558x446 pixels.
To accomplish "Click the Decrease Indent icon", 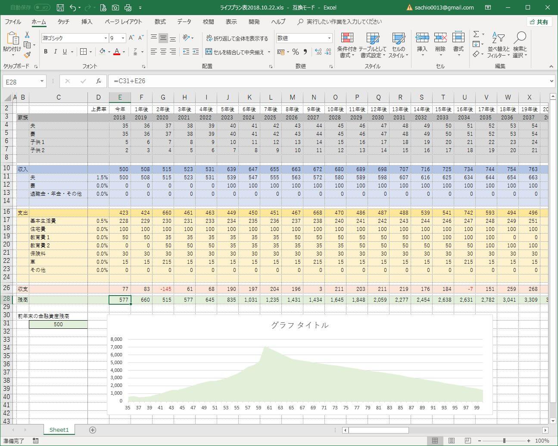I will tap(186, 52).
